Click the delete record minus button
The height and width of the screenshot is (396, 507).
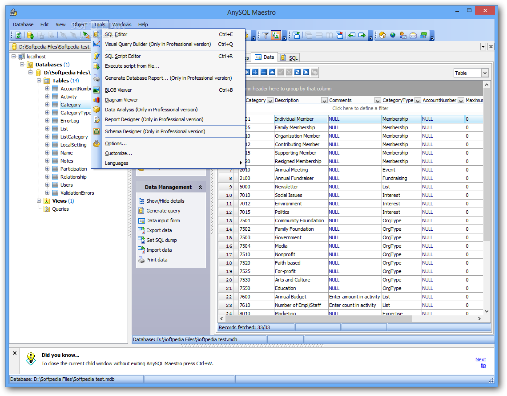click(264, 72)
